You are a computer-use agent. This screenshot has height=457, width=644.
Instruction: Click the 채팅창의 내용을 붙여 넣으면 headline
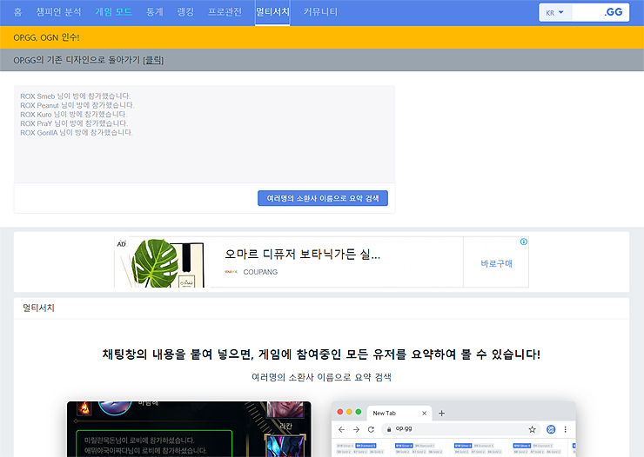[x=321, y=354]
